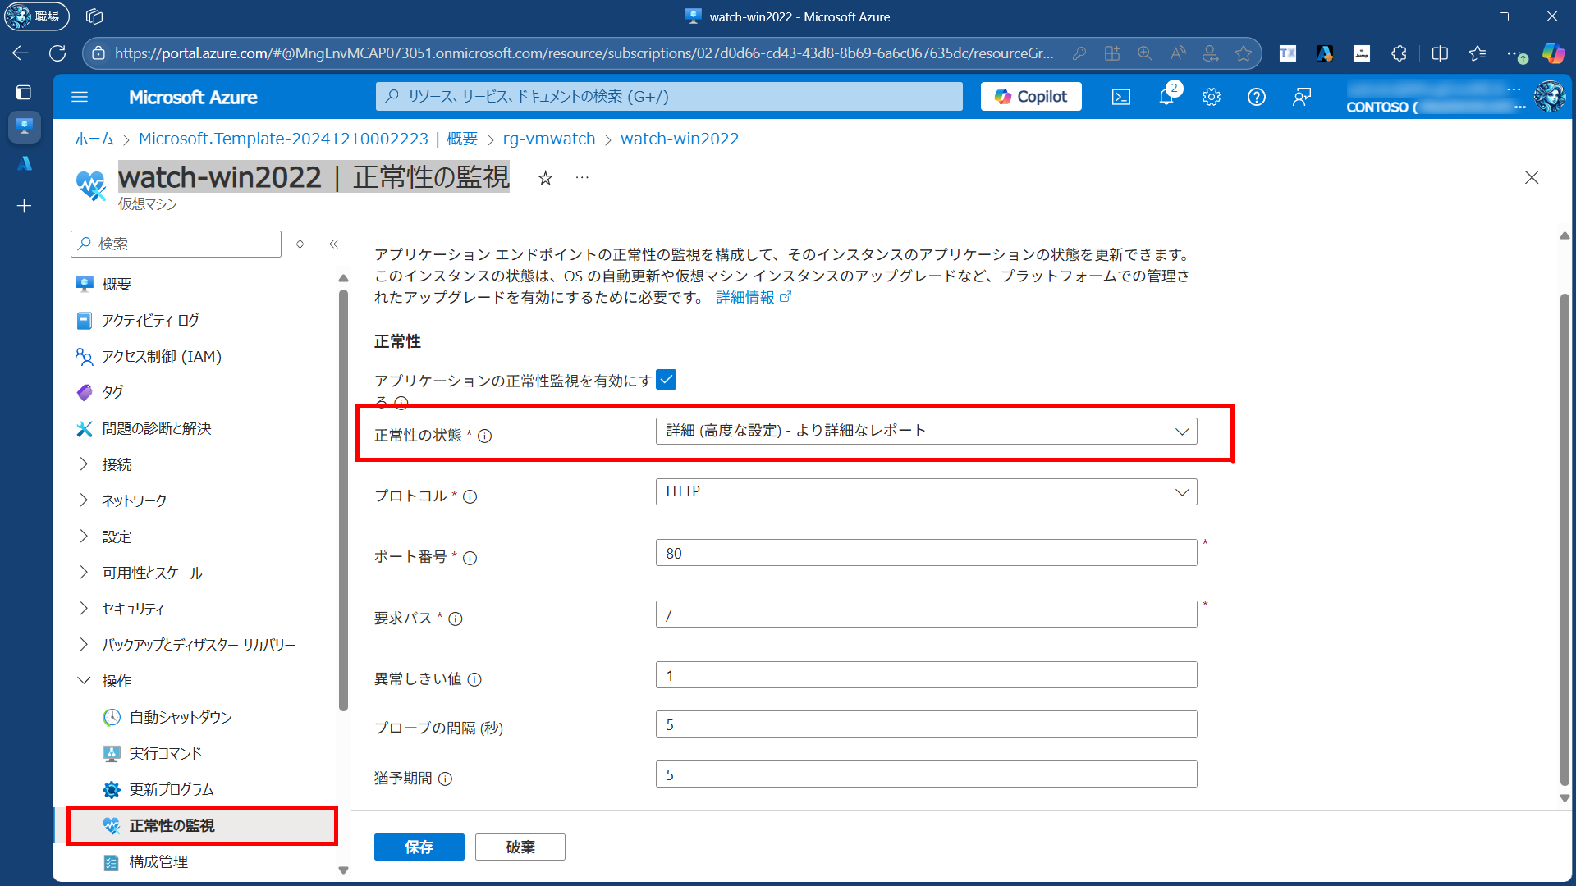Collapse the 操作 sidebar section
Screen dimensions: 1576x886
(x=84, y=681)
